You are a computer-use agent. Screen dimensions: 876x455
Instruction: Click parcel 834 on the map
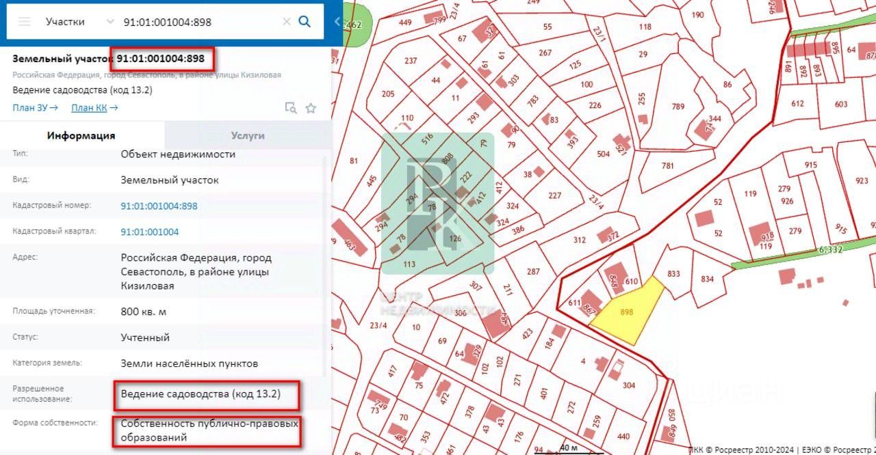(x=707, y=278)
